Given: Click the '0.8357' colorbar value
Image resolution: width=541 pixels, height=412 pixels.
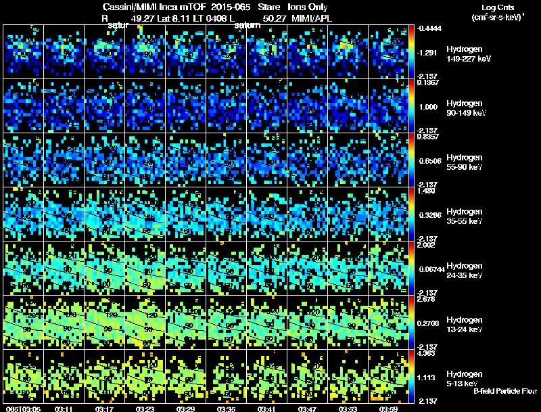Looking at the screenshot, I should 428,137.
